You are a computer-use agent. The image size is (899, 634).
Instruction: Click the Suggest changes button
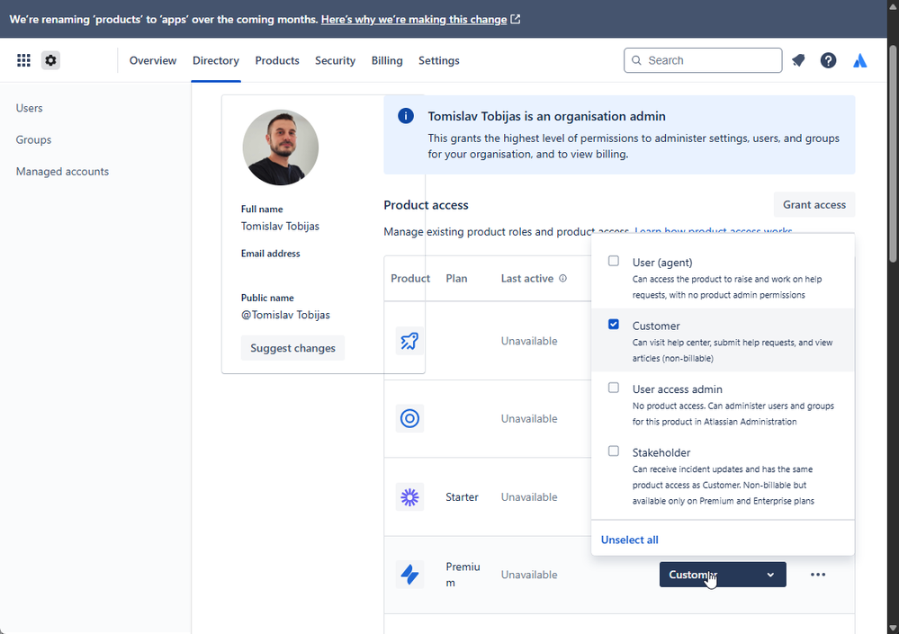(292, 348)
